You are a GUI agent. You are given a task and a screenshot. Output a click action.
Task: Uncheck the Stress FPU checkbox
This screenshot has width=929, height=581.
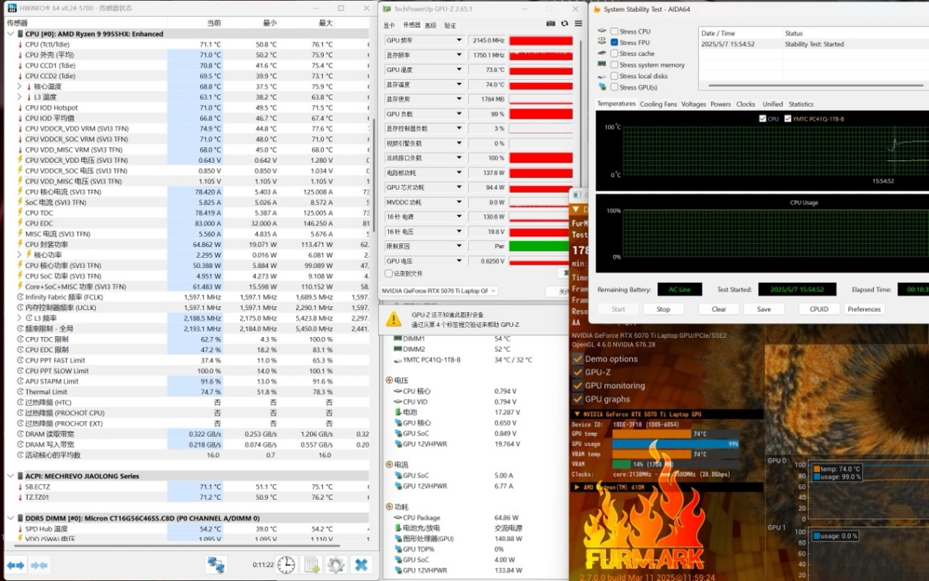pos(614,43)
